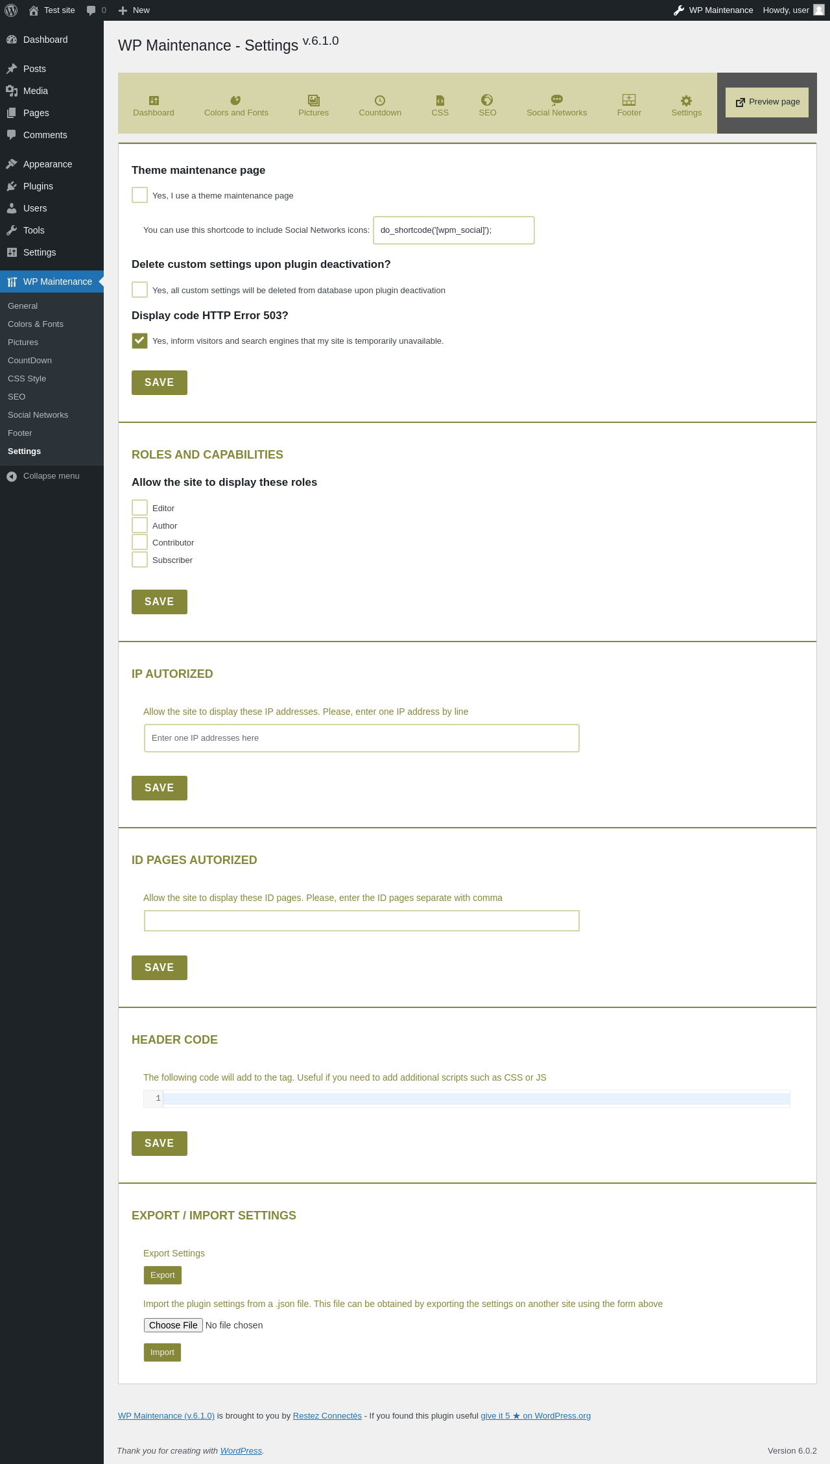Open the WordPress link in footer

[x=241, y=1451]
